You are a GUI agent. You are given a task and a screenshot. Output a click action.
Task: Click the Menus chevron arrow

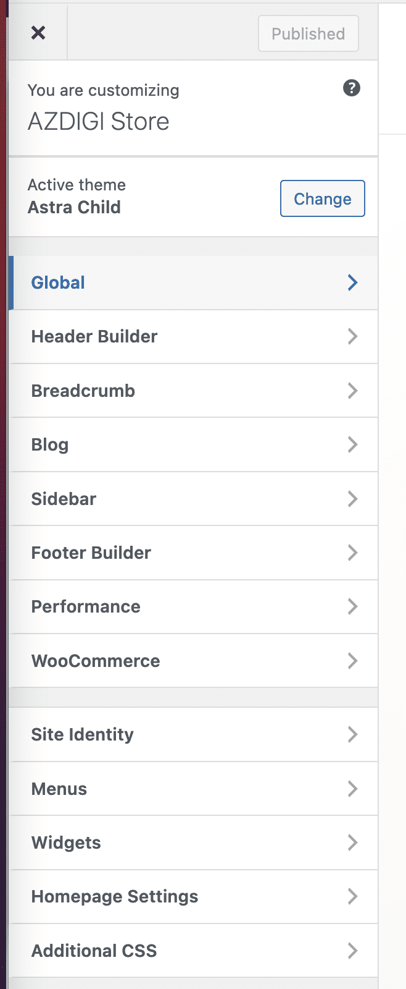coord(352,789)
